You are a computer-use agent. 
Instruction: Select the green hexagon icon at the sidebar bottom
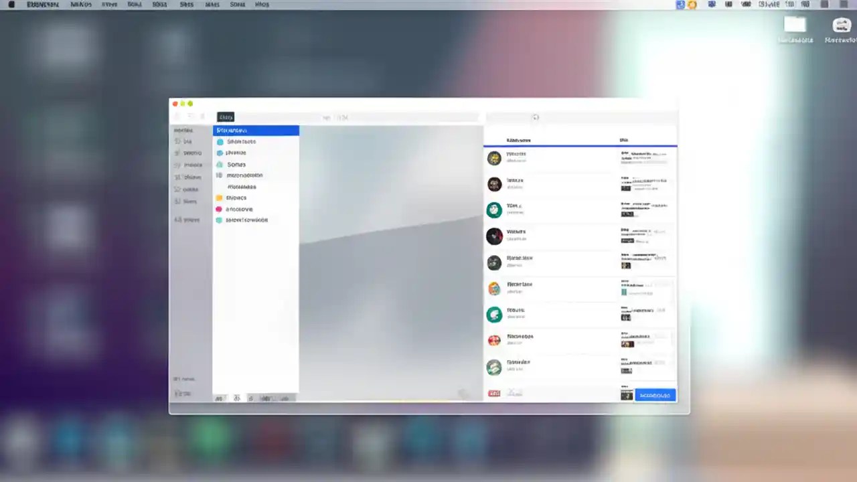pyautogui.click(x=220, y=220)
